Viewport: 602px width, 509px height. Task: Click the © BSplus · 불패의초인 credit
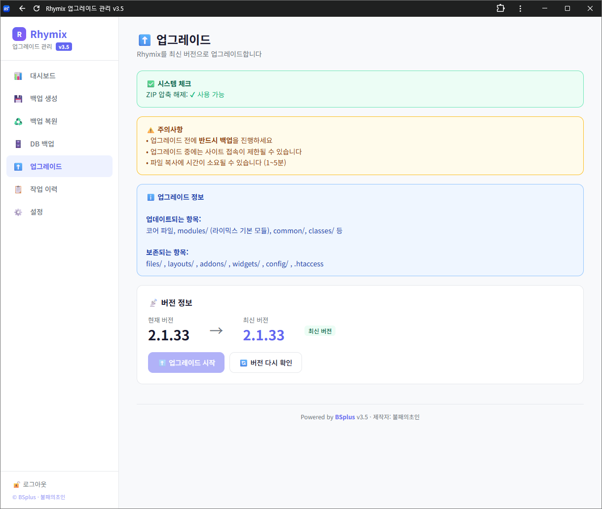coord(38,497)
